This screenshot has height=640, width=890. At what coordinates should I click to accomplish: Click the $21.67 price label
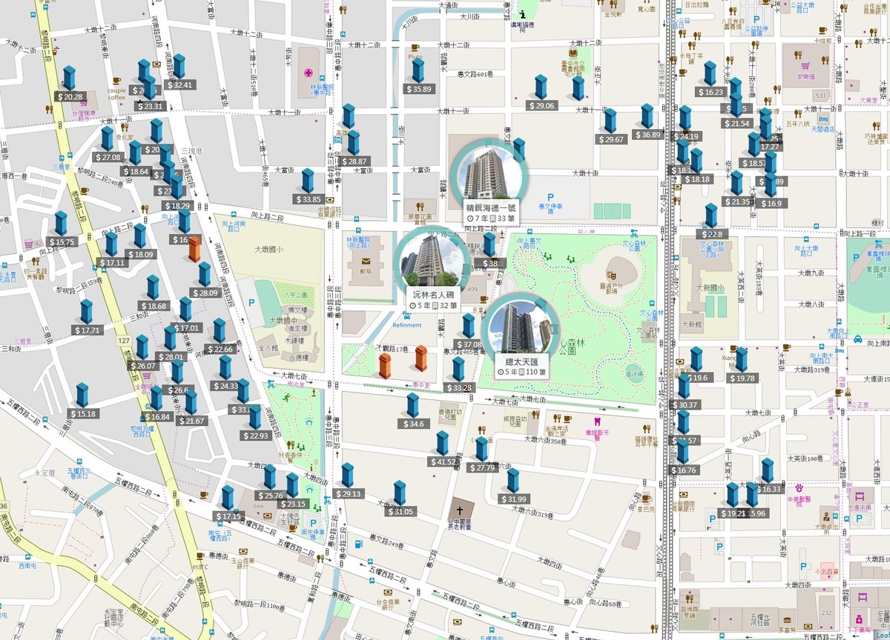pos(191,421)
